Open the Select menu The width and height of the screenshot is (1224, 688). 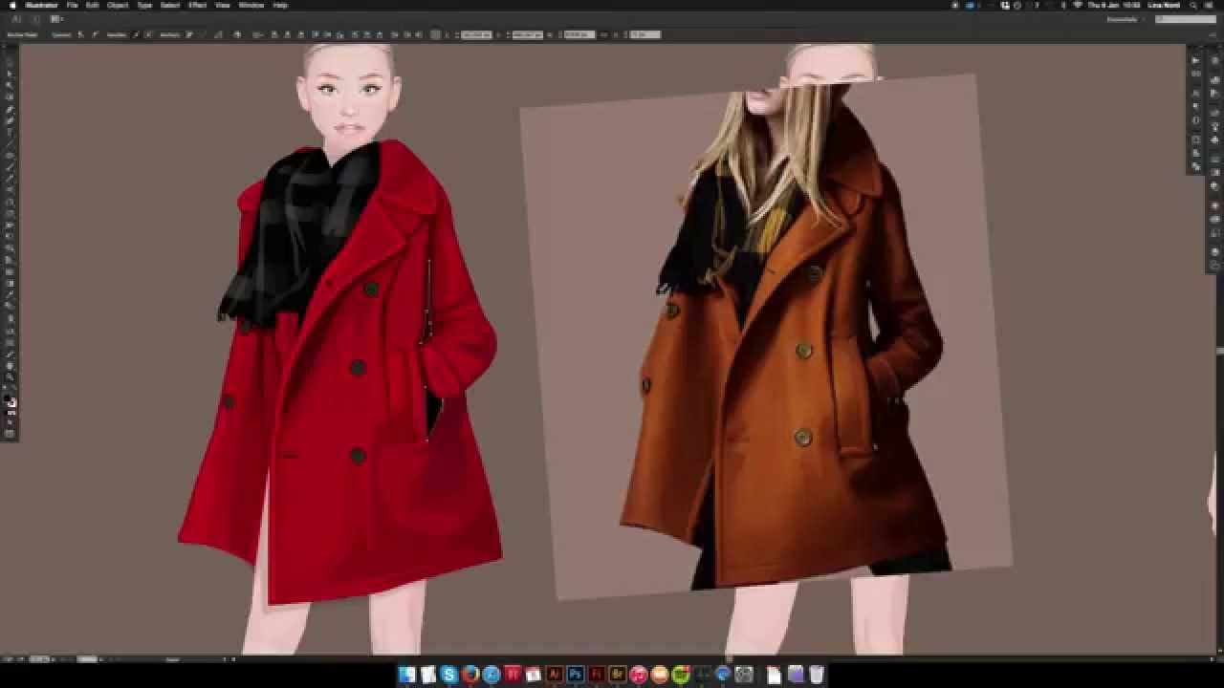pyautogui.click(x=170, y=5)
